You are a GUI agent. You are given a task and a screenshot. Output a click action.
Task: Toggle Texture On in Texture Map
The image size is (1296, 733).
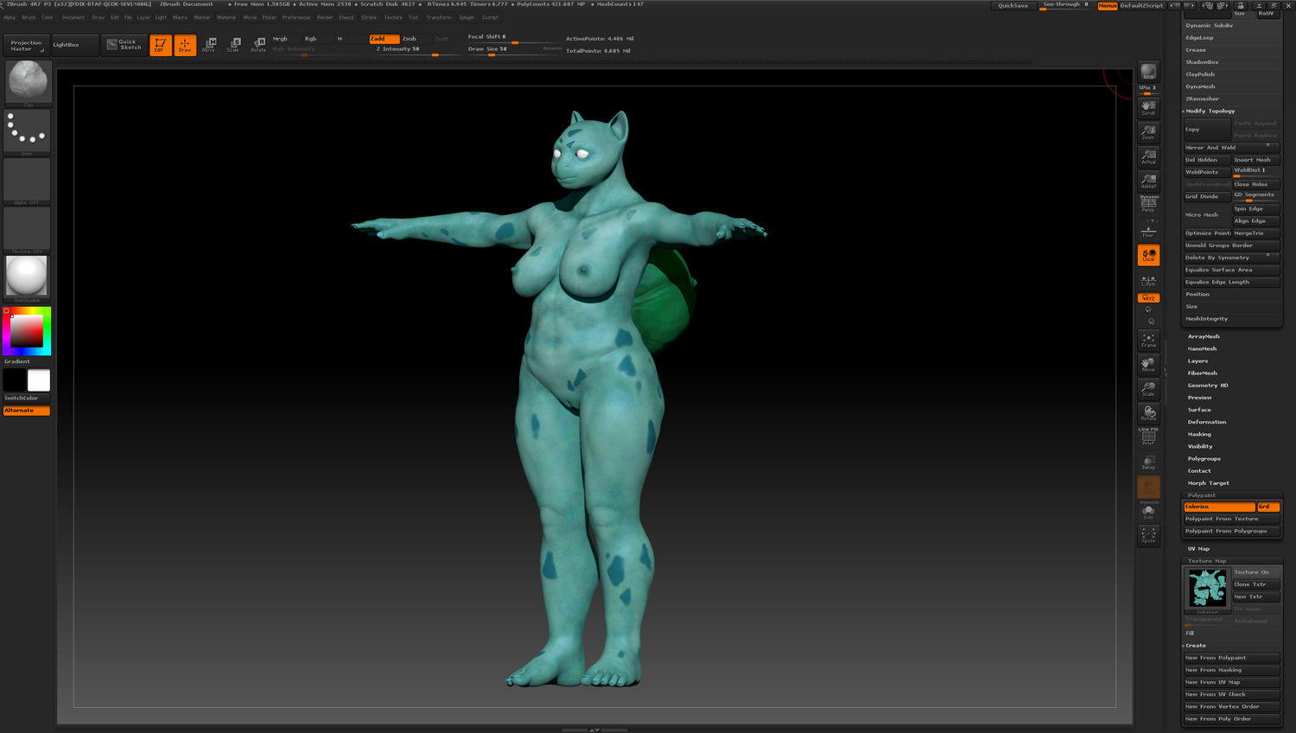click(1255, 572)
